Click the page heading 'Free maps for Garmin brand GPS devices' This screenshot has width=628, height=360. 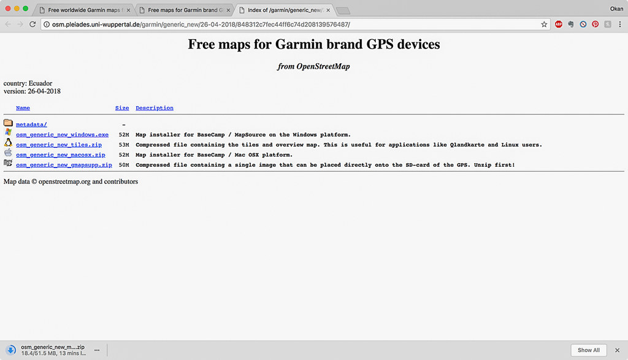pos(314,44)
